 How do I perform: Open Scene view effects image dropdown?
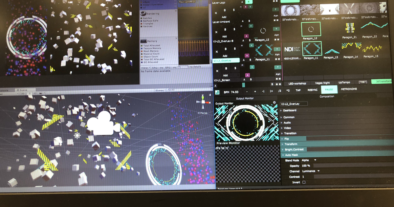(42, 93)
